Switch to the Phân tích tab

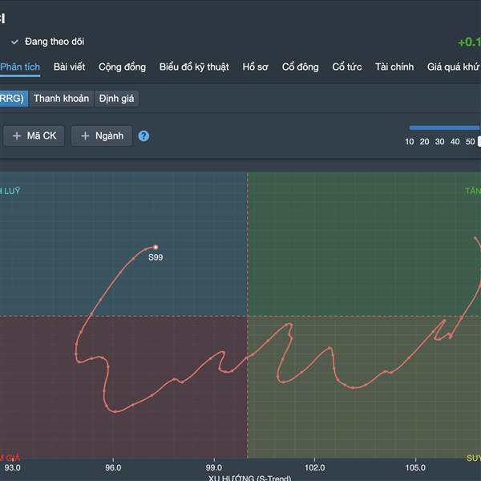(x=20, y=67)
